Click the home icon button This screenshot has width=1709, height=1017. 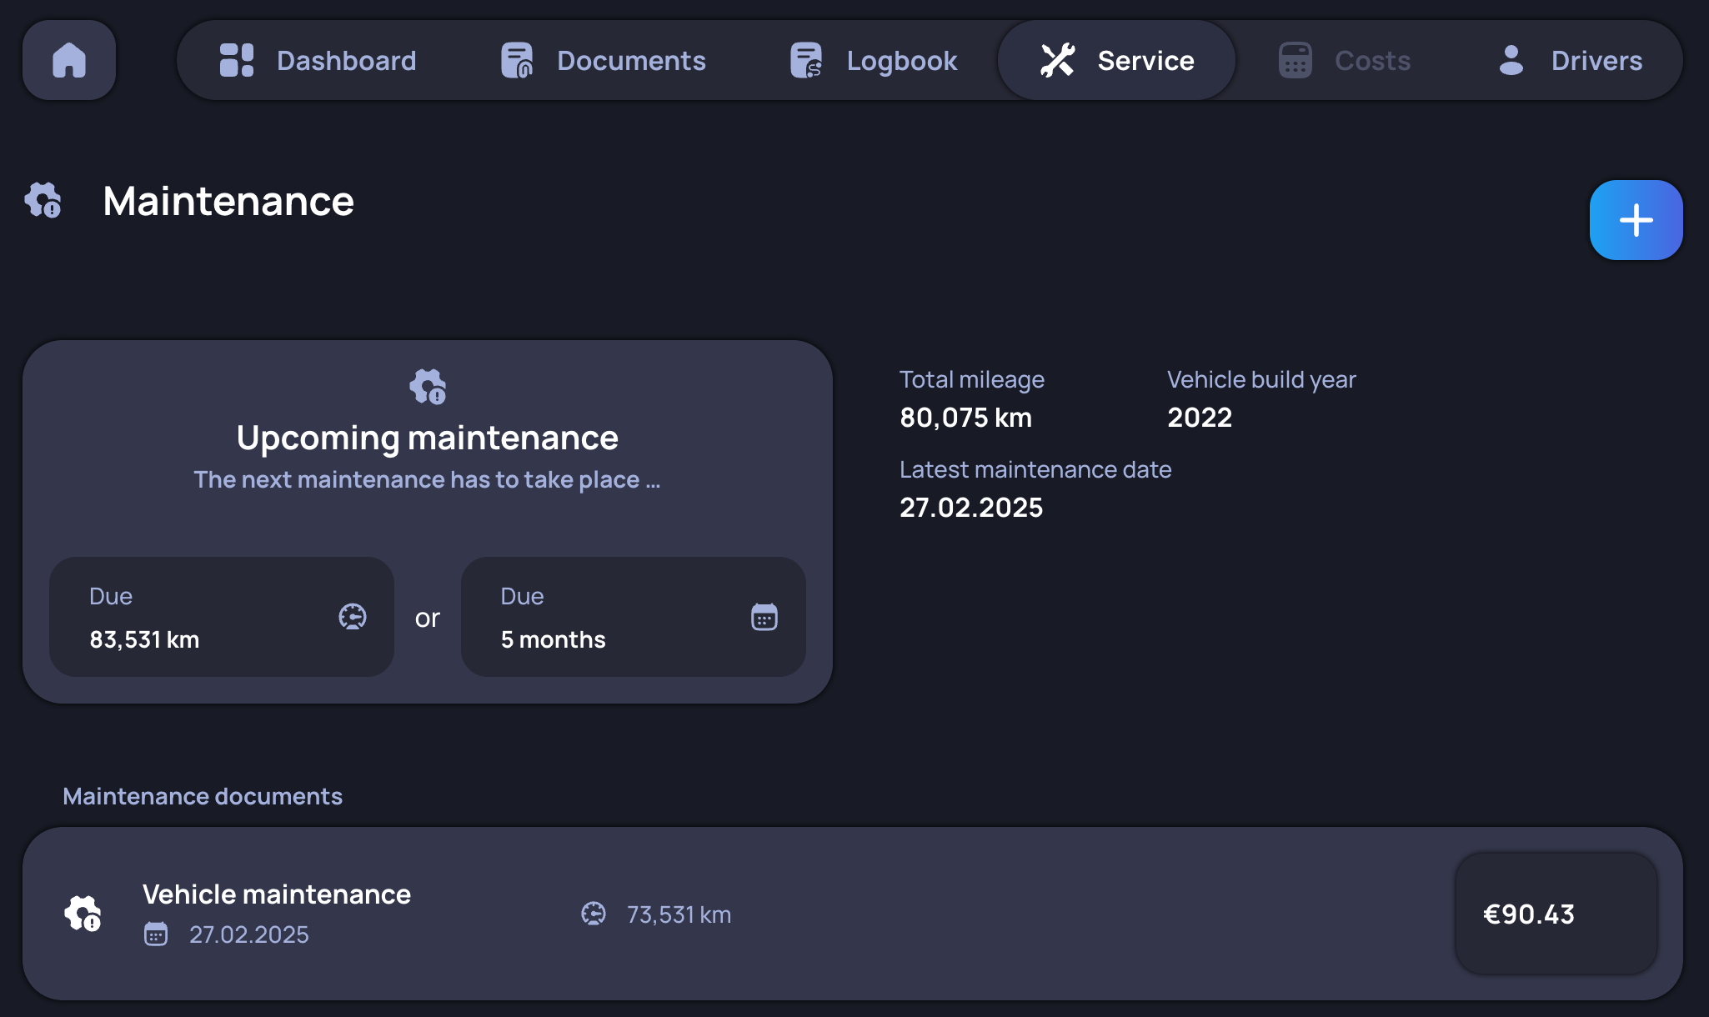tap(69, 60)
